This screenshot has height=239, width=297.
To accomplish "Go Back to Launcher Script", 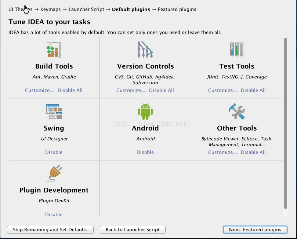I will click(x=133, y=230).
